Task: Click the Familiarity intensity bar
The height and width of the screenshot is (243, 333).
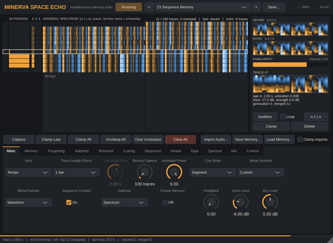Action: 290,65
